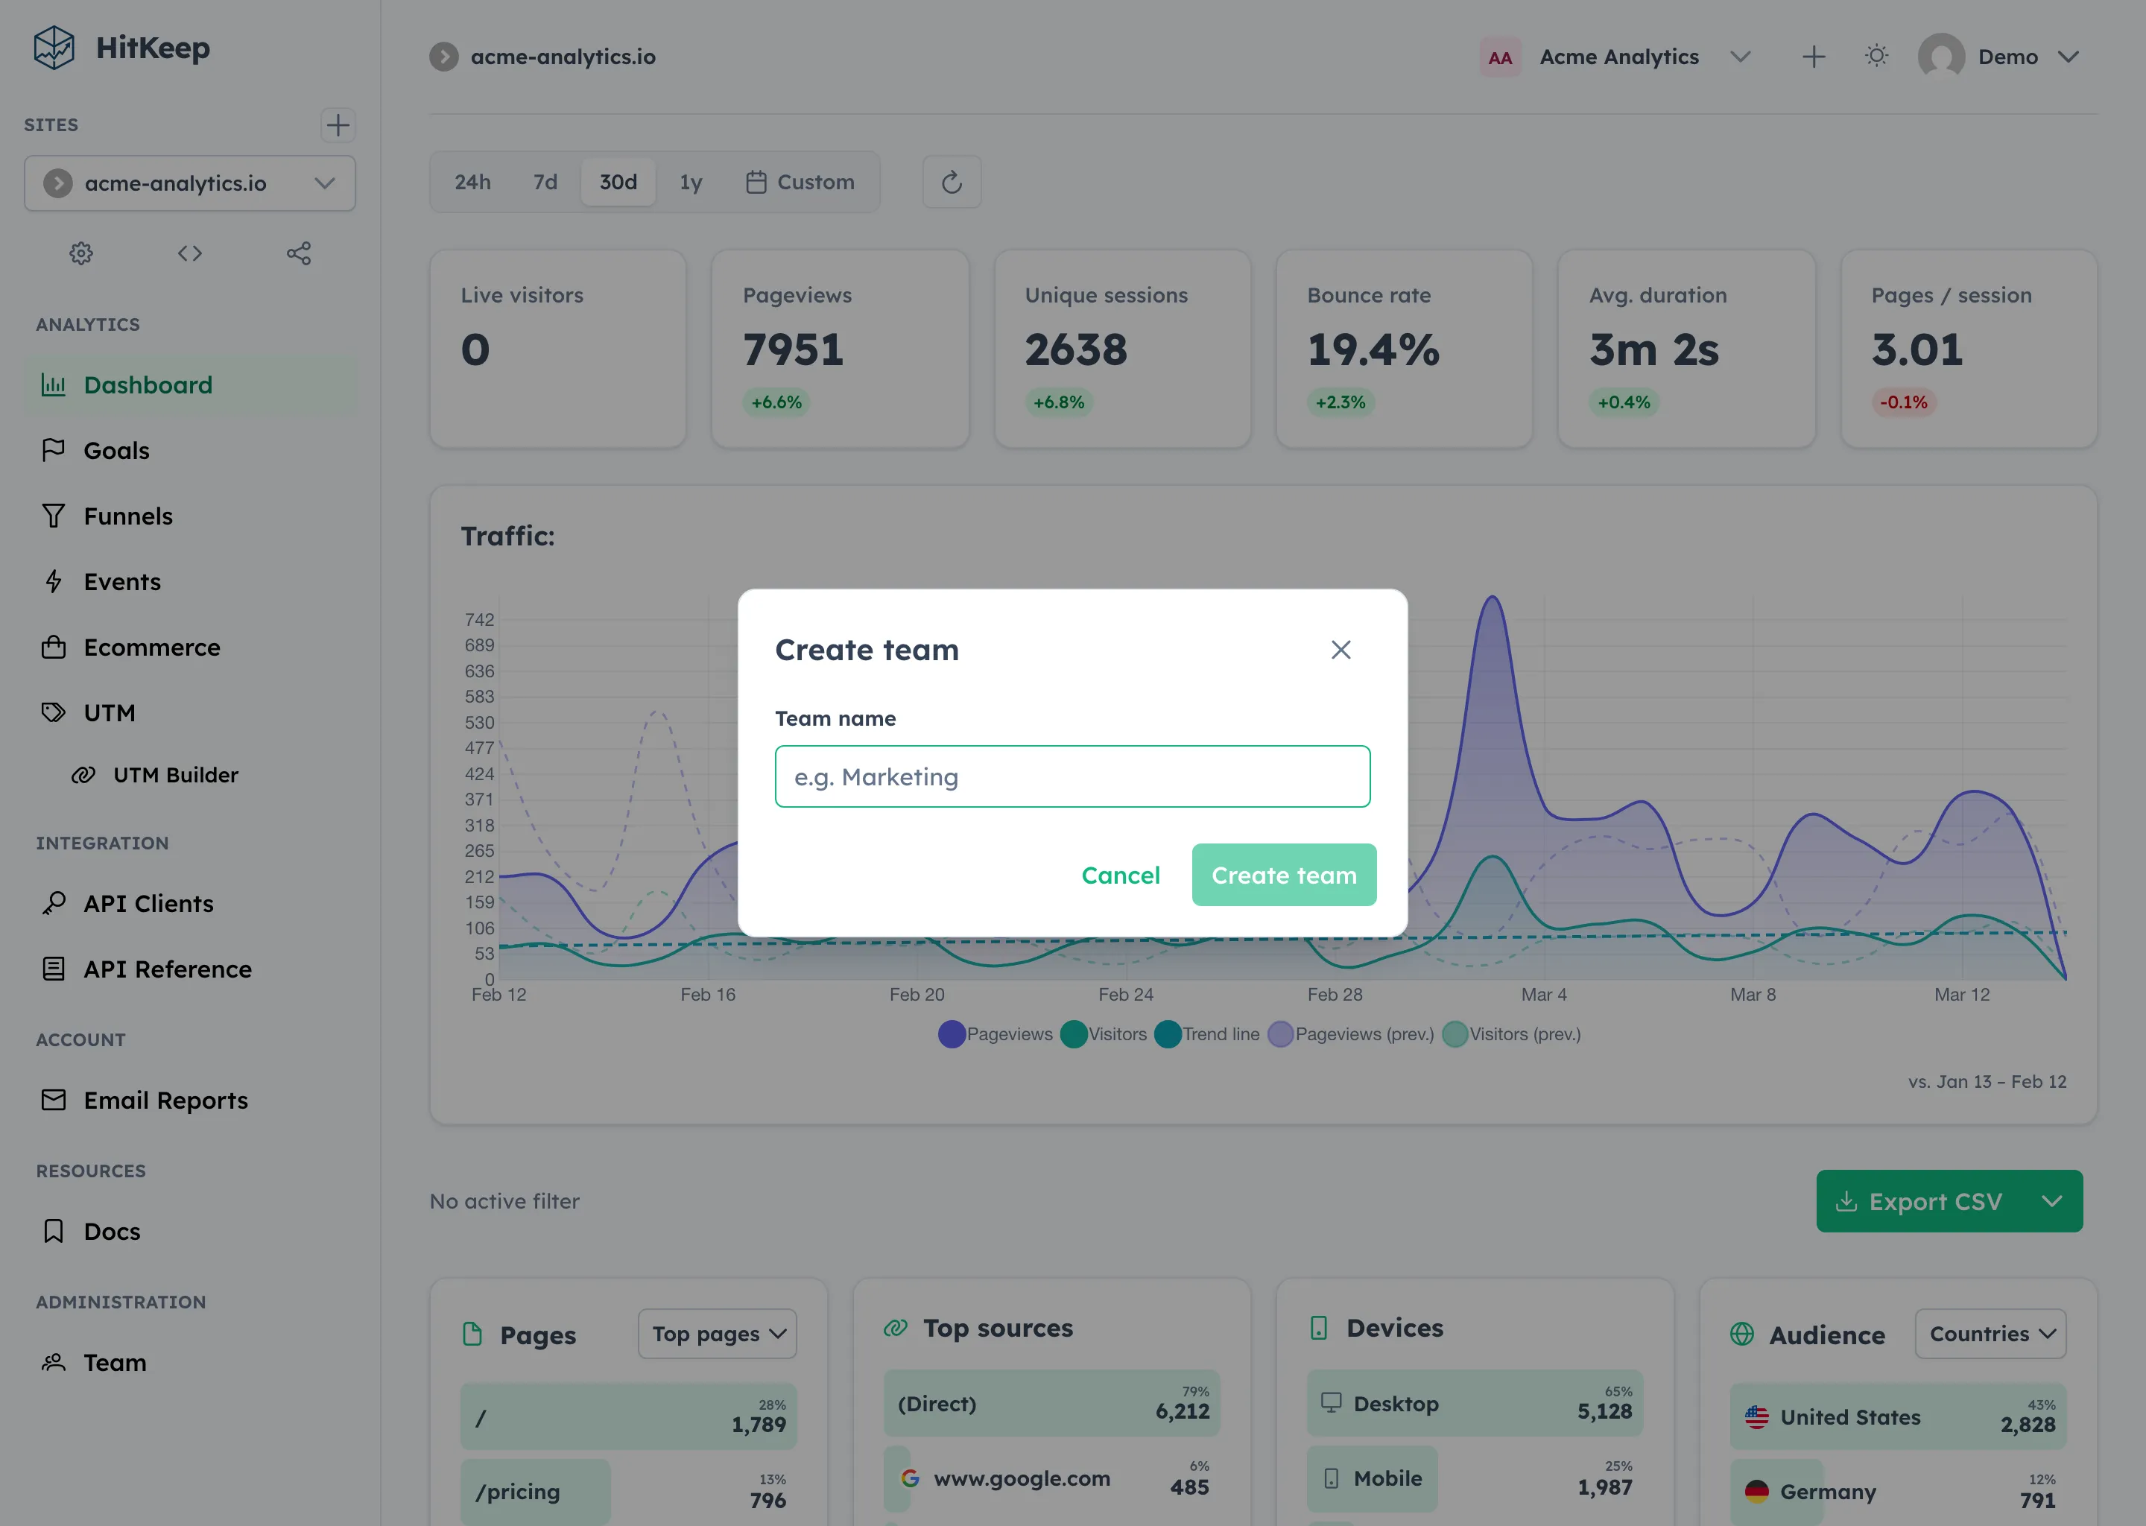Select the embed code icon in the sidebar
Viewport: 2146px width, 1526px height.
(189, 253)
